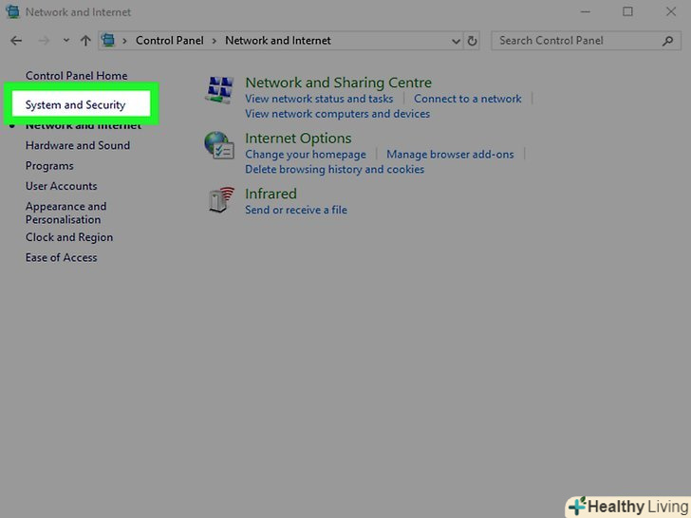Click the search magnifier icon
The image size is (691, 518).
click(x=667, y=41)
